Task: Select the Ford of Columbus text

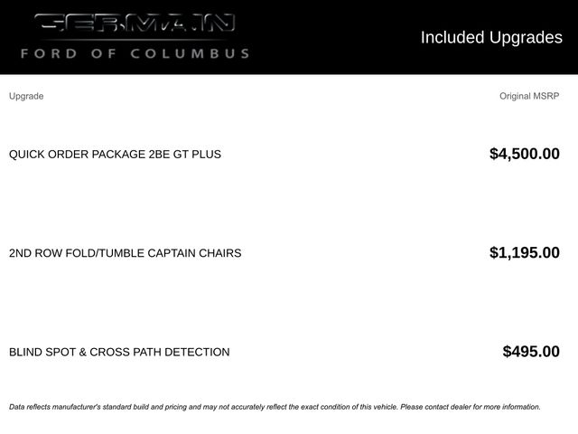Action: pos(135,53)
